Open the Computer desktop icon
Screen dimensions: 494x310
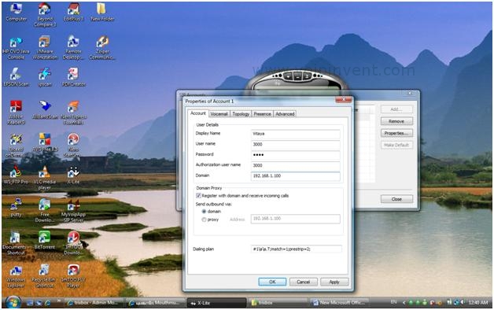pyautogui.click(x=16, y=13)
